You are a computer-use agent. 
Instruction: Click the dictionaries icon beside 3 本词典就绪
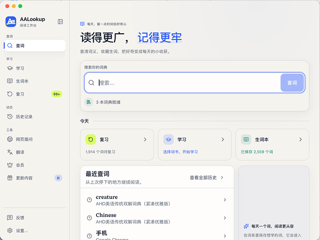point(89,102)
